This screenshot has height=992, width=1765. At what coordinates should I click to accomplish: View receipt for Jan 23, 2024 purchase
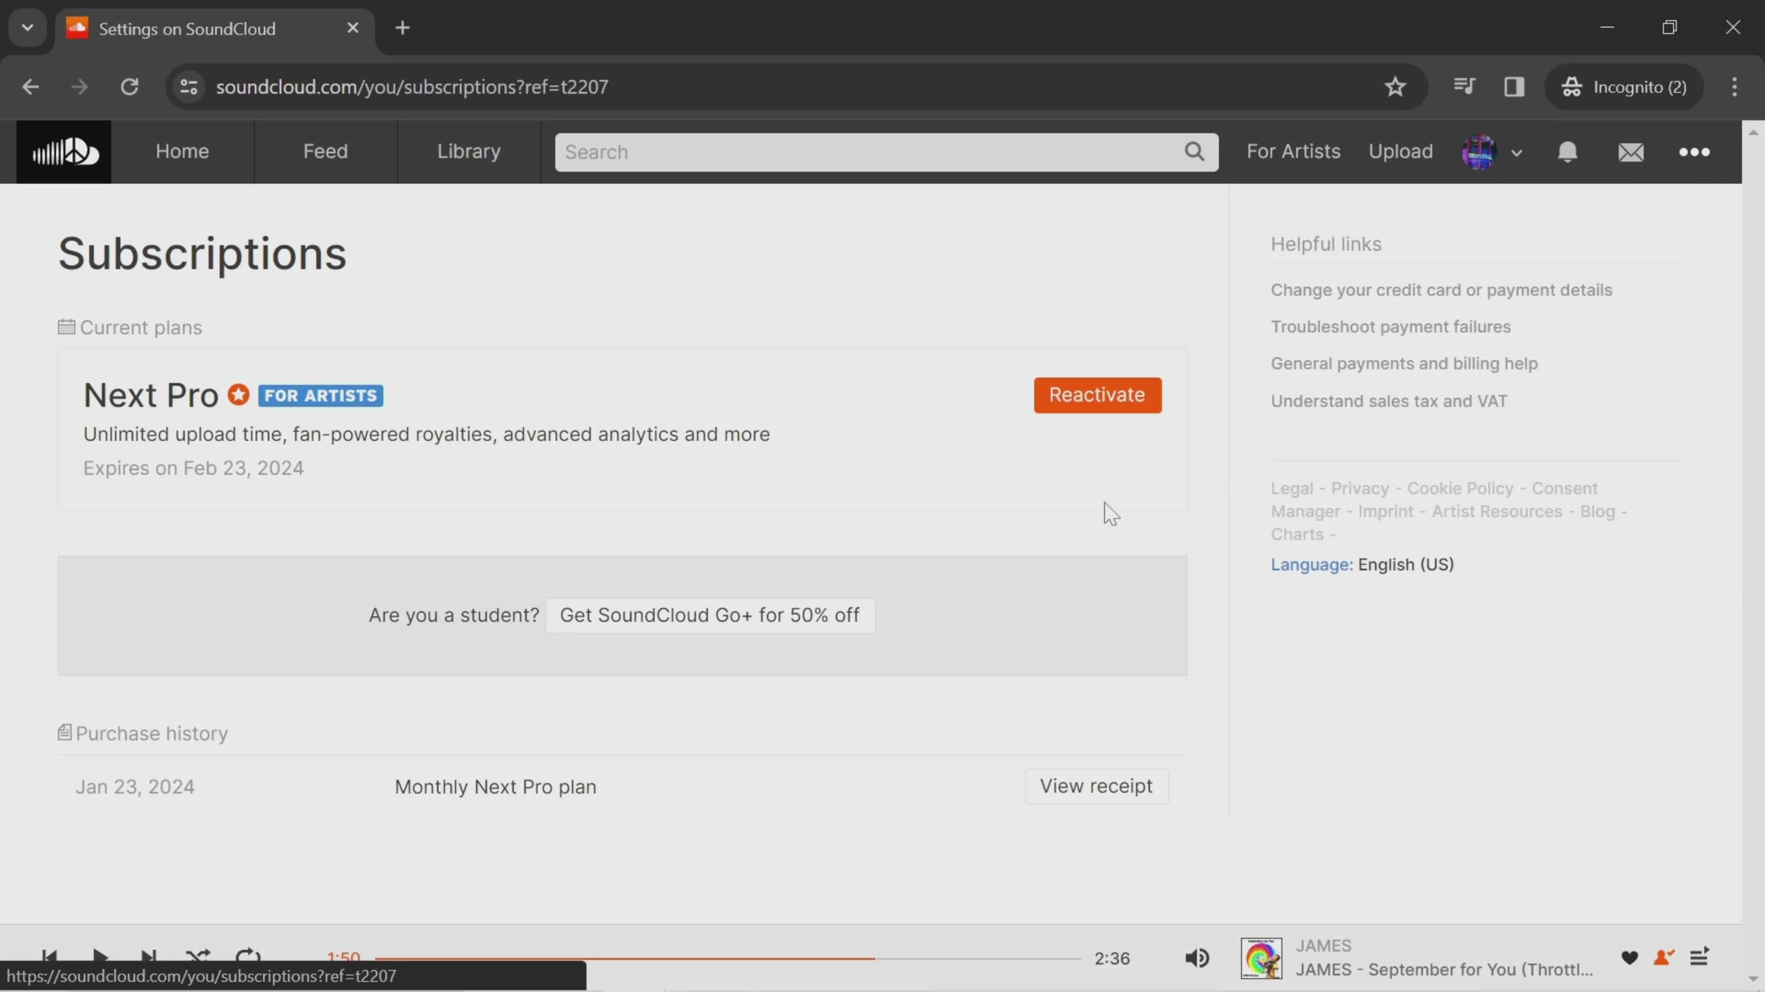[x=1096, y=787]
